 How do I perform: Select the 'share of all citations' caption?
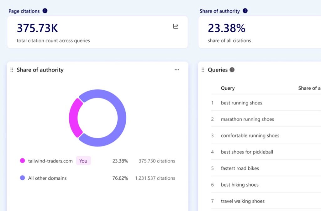tap(229, 40)
